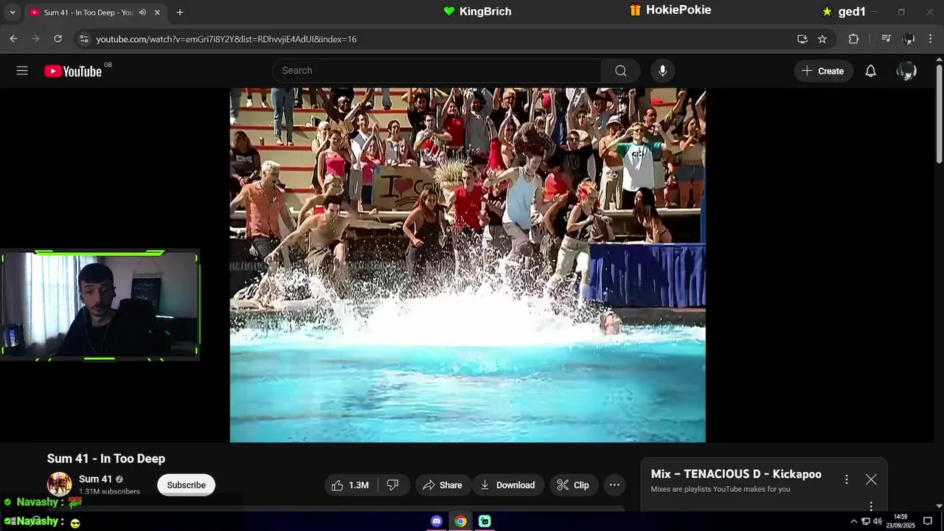Download the video
Viewport: 944px width, 531px height.
(x=507, y=485)
